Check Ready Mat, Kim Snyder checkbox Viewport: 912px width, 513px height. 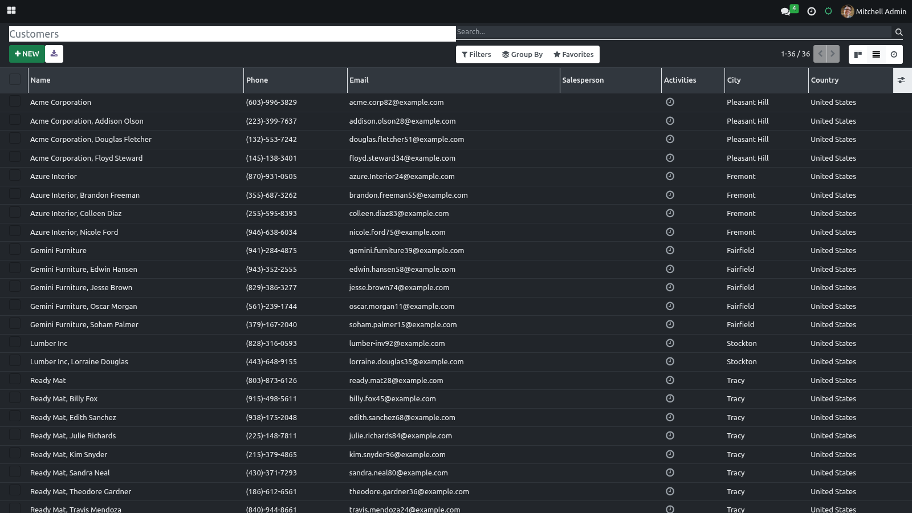(15, 454)
